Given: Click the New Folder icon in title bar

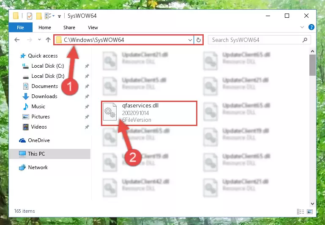Looking at the screenshot, I should tap(39, 16).
